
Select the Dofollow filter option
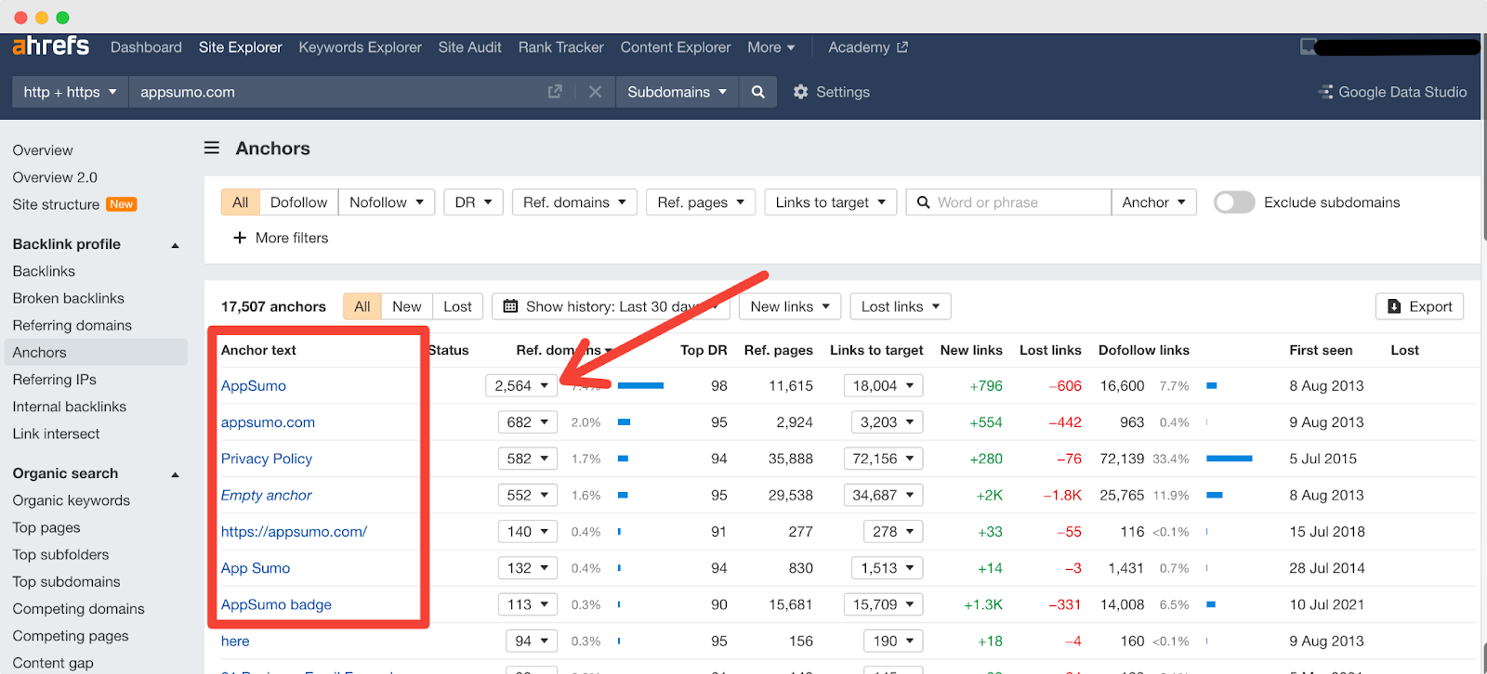coord(298,202)
